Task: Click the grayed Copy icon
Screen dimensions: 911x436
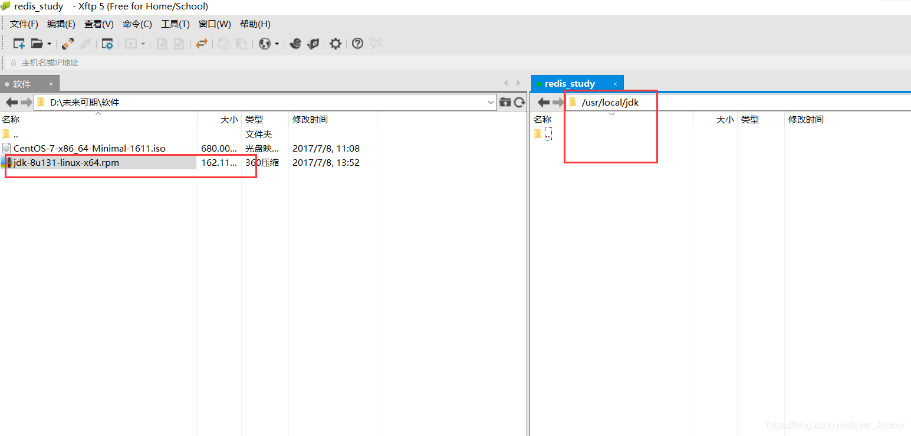Action: [x=223, y=44]
